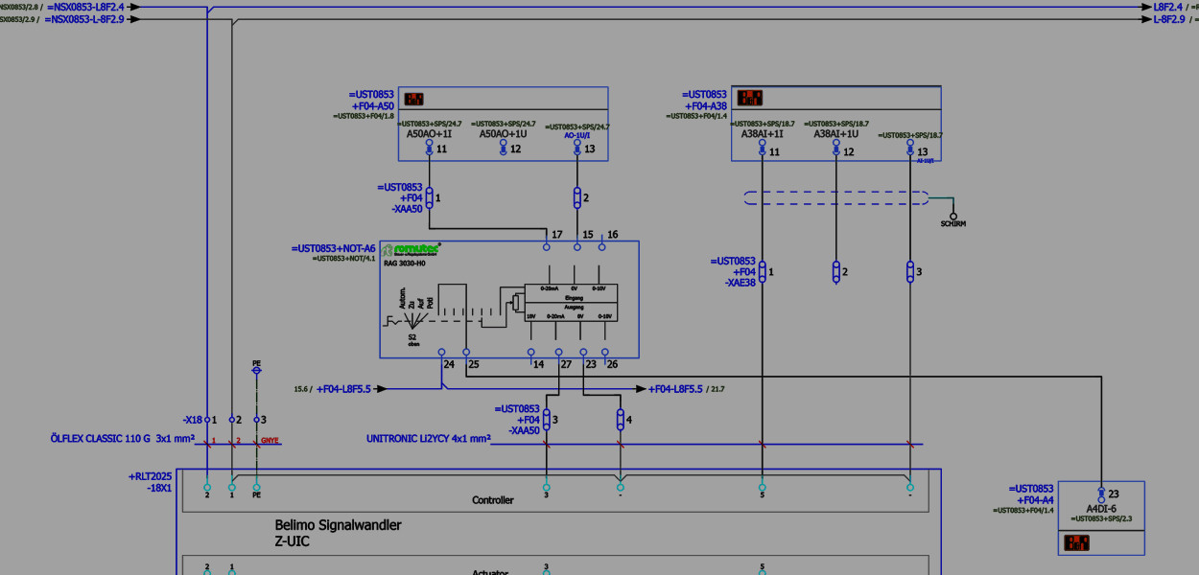
Task: Click the =NSX0853-L-8F2.9 potential label
Action: [x=84, y=19]
